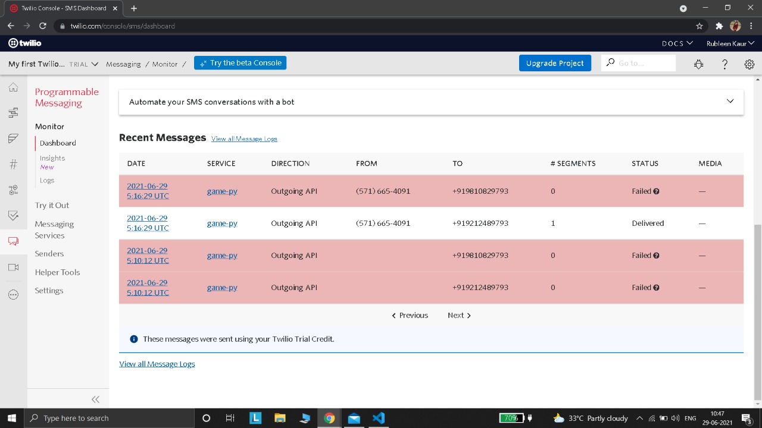Open the help question mark icon
This screenshot has height=428, width=762.
tap(724, 64)
